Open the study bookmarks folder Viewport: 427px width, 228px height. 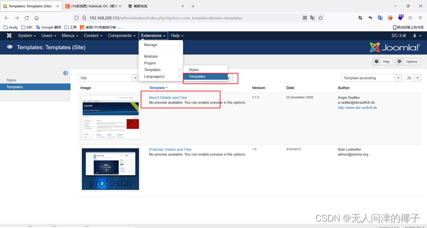[11, 27]
